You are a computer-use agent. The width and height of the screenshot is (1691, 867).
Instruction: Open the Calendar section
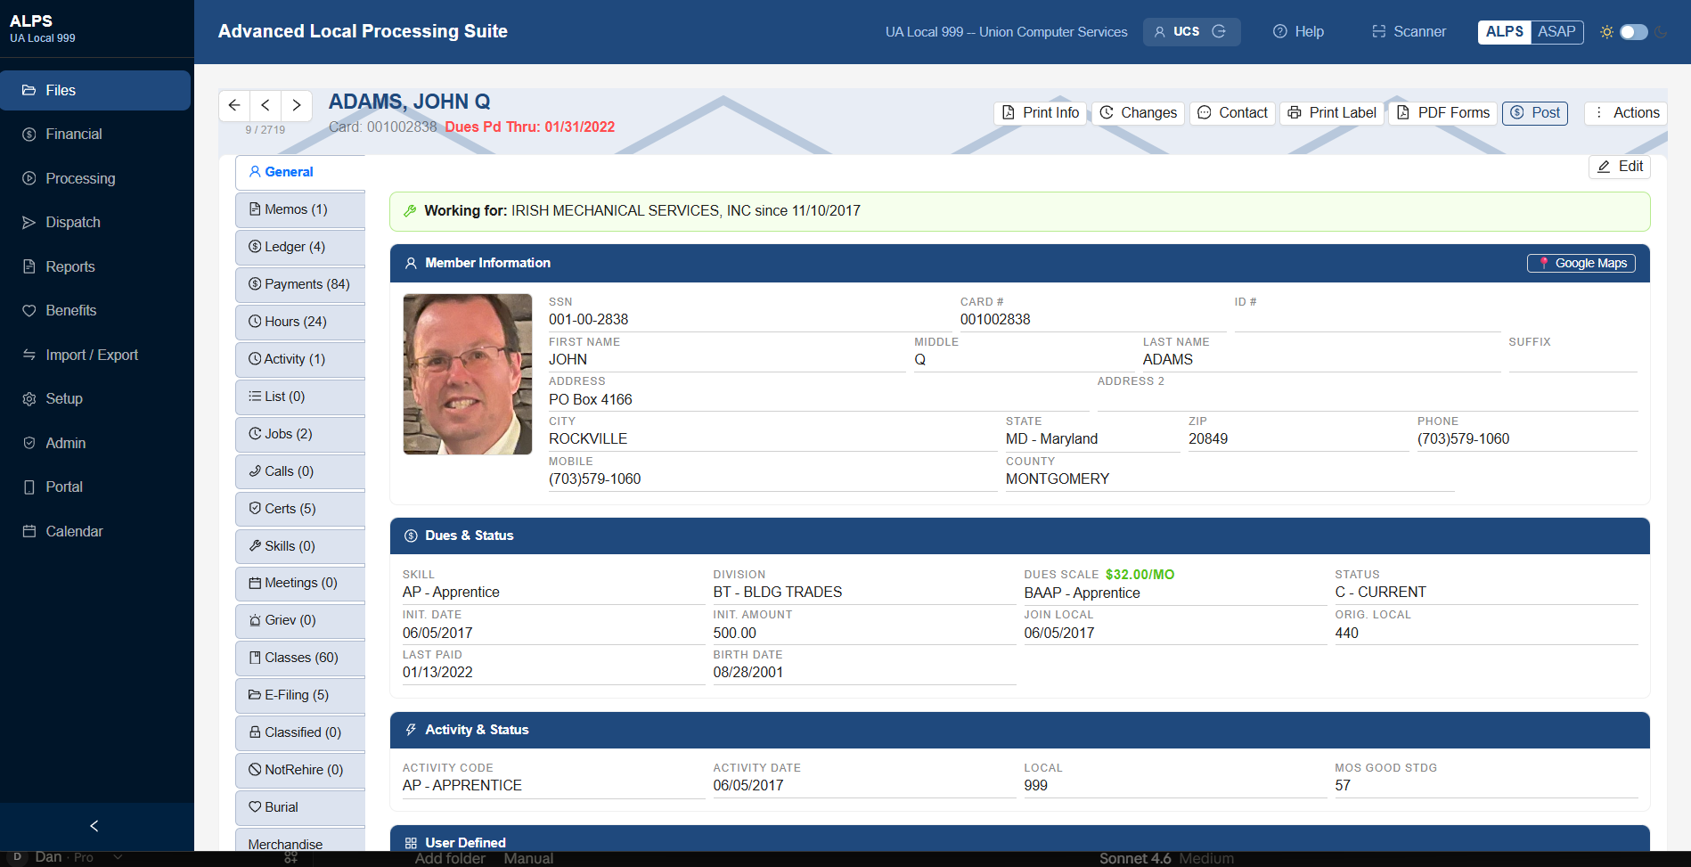(95, 532)
